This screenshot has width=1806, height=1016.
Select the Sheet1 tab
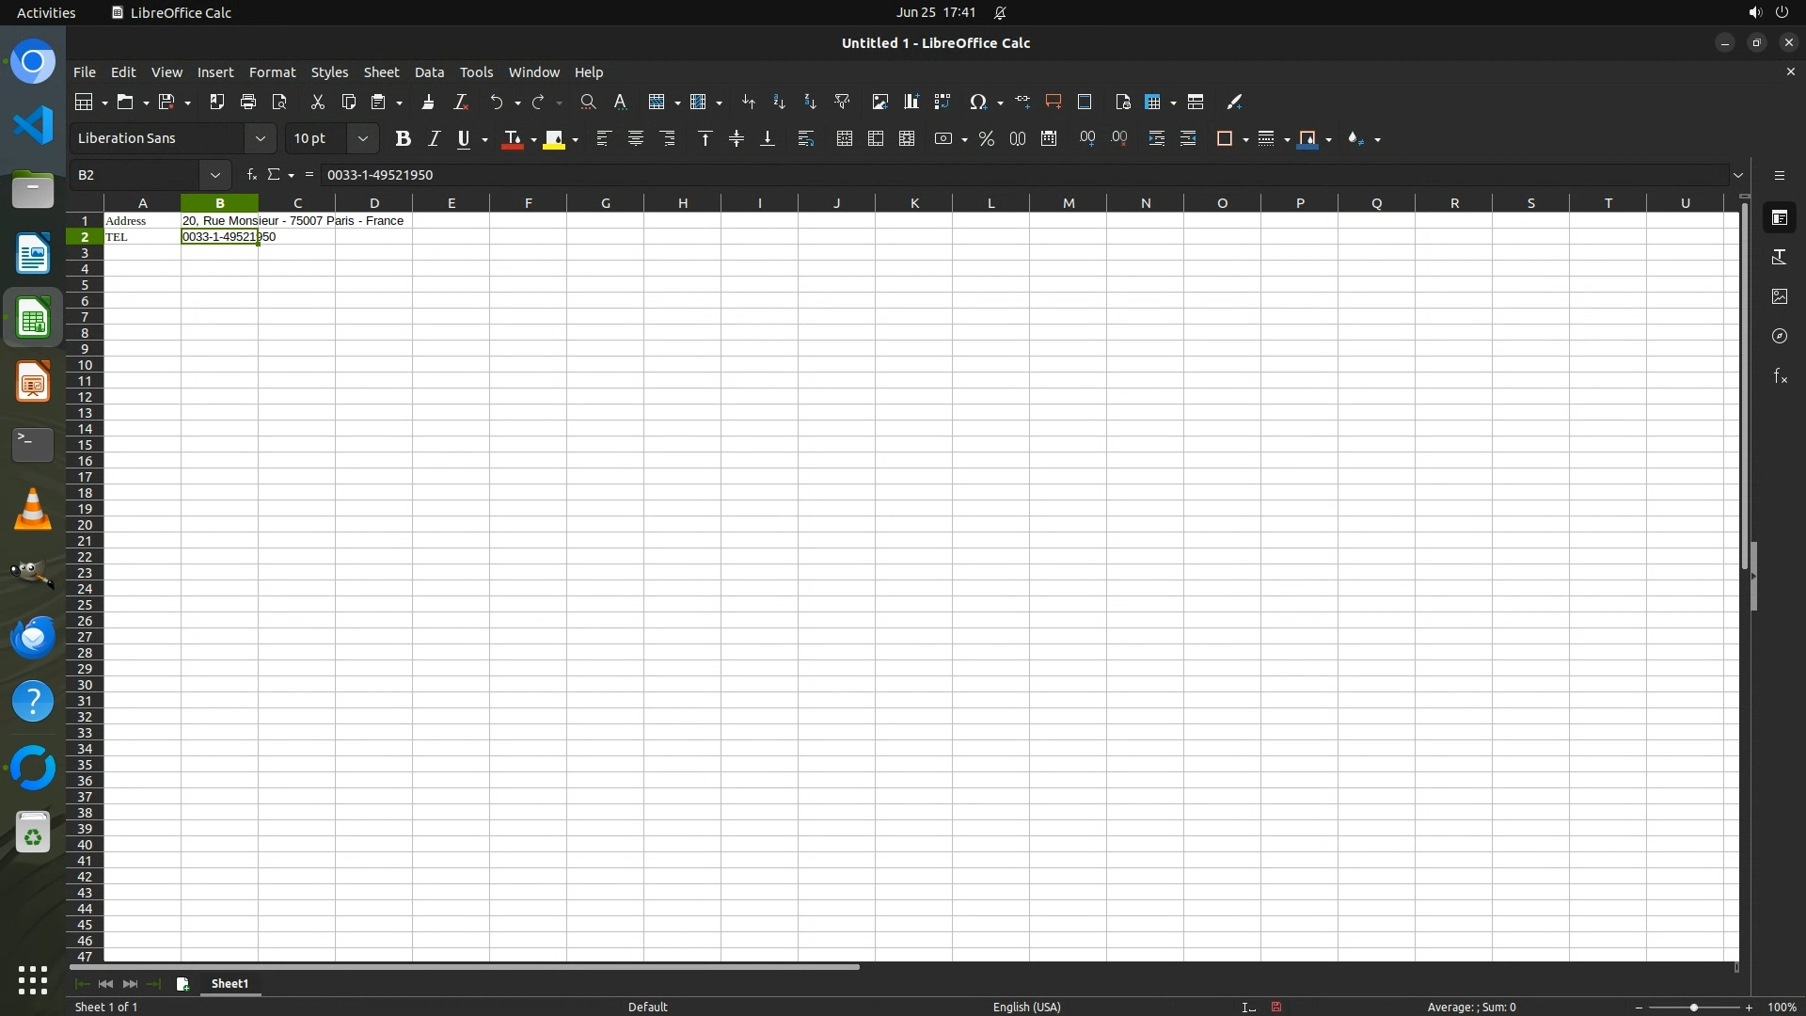pos(230,983)
